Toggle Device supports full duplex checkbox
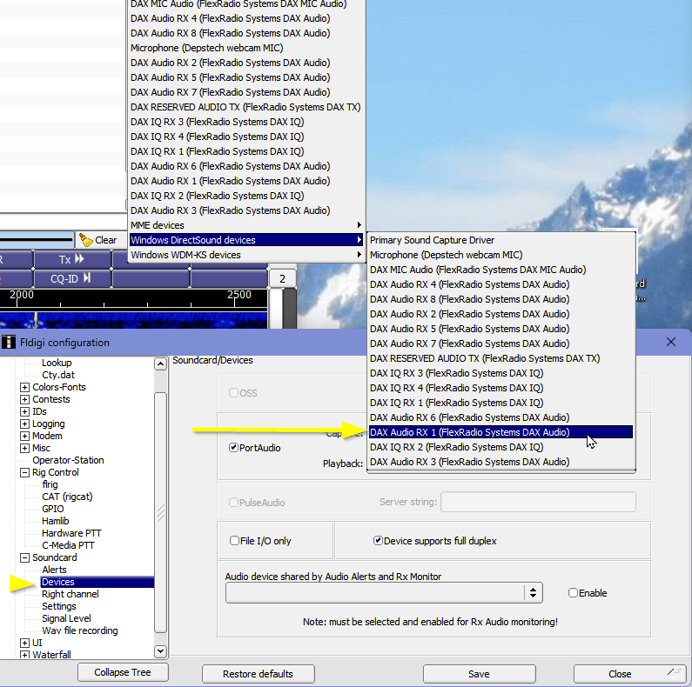 [x=378, y=541]
